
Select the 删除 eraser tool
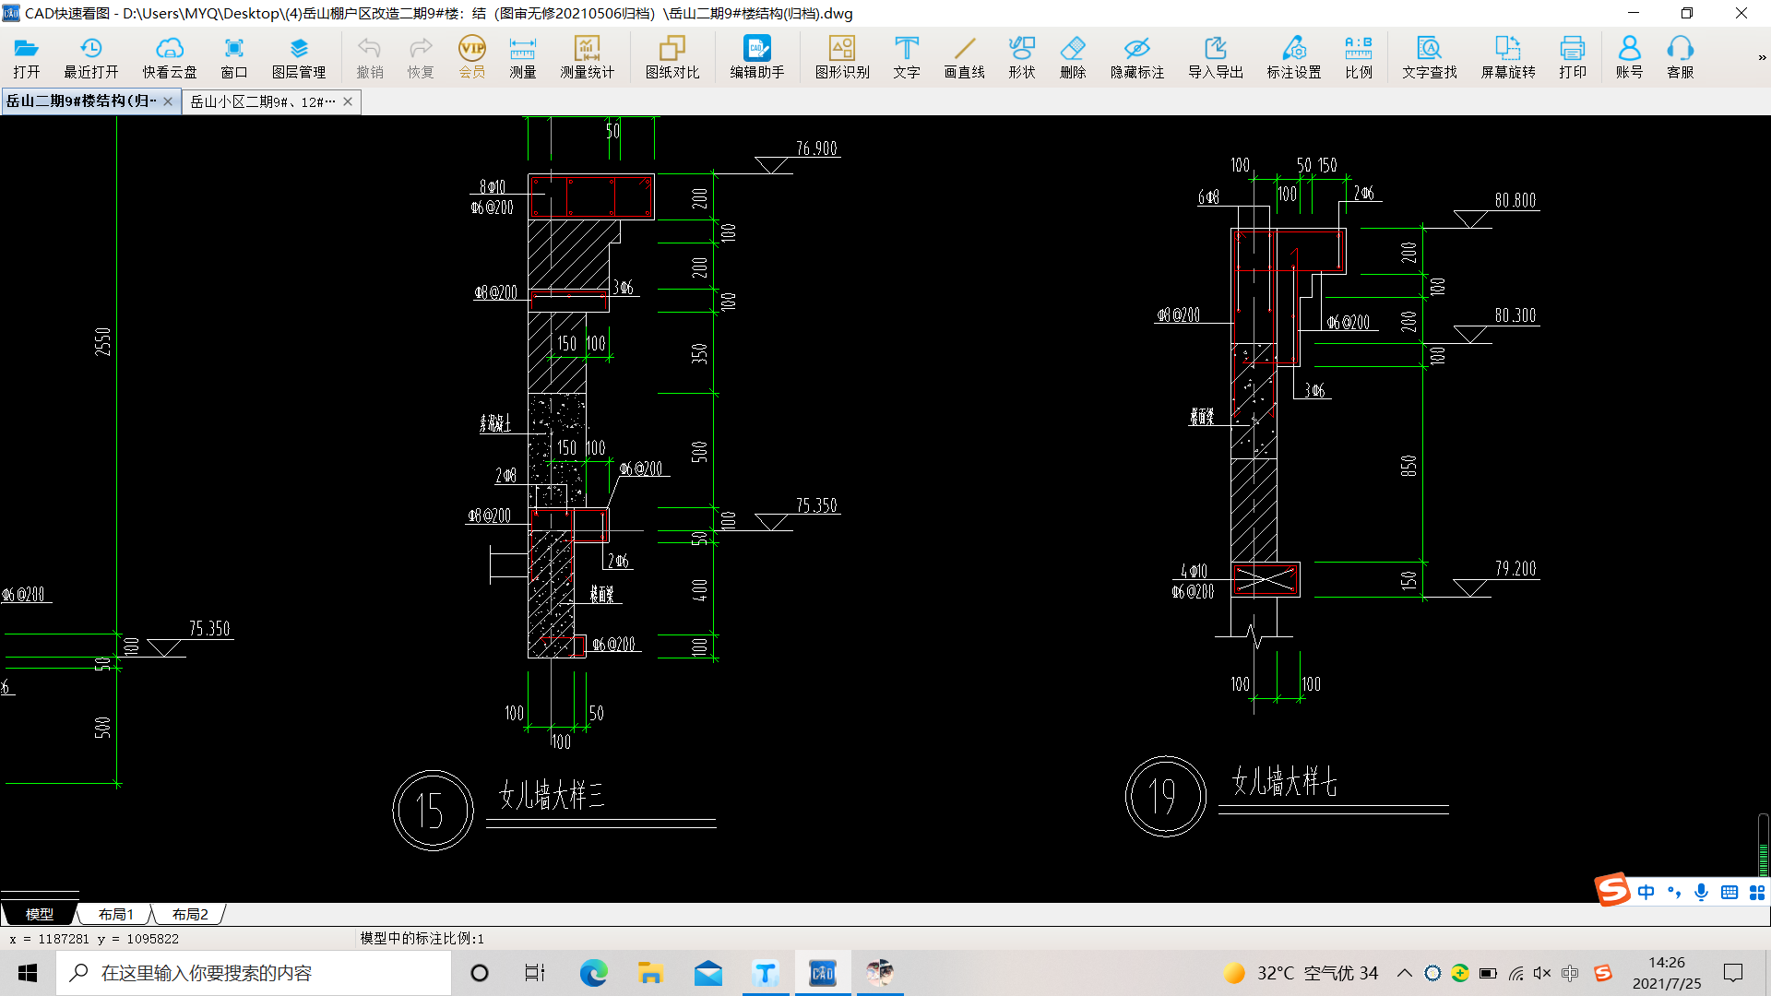(1073, 57)
